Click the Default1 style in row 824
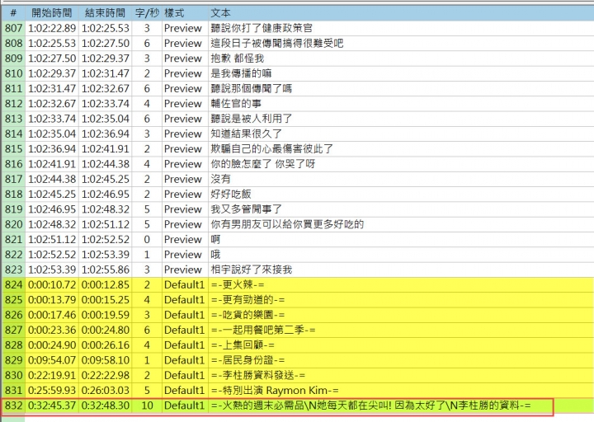Image resolution: width=594 pixels, height=422 pixels. 184,284
